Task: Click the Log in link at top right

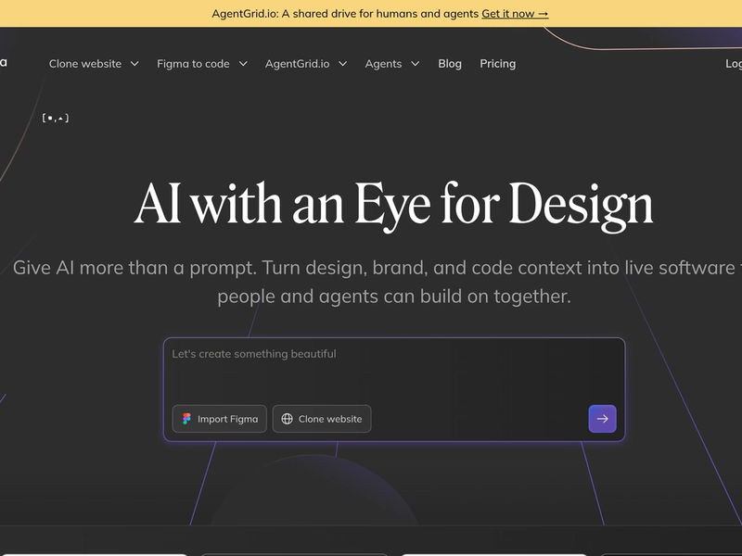Action: pyautogui.click(x=734, y=64)
